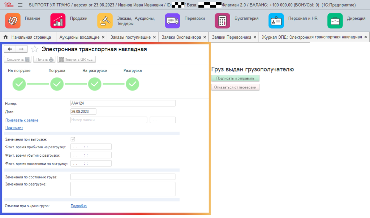Viewport: 370px width, 218px height.
Task: Open the Дирекция briefcase icon
Action: coord(335,21)
